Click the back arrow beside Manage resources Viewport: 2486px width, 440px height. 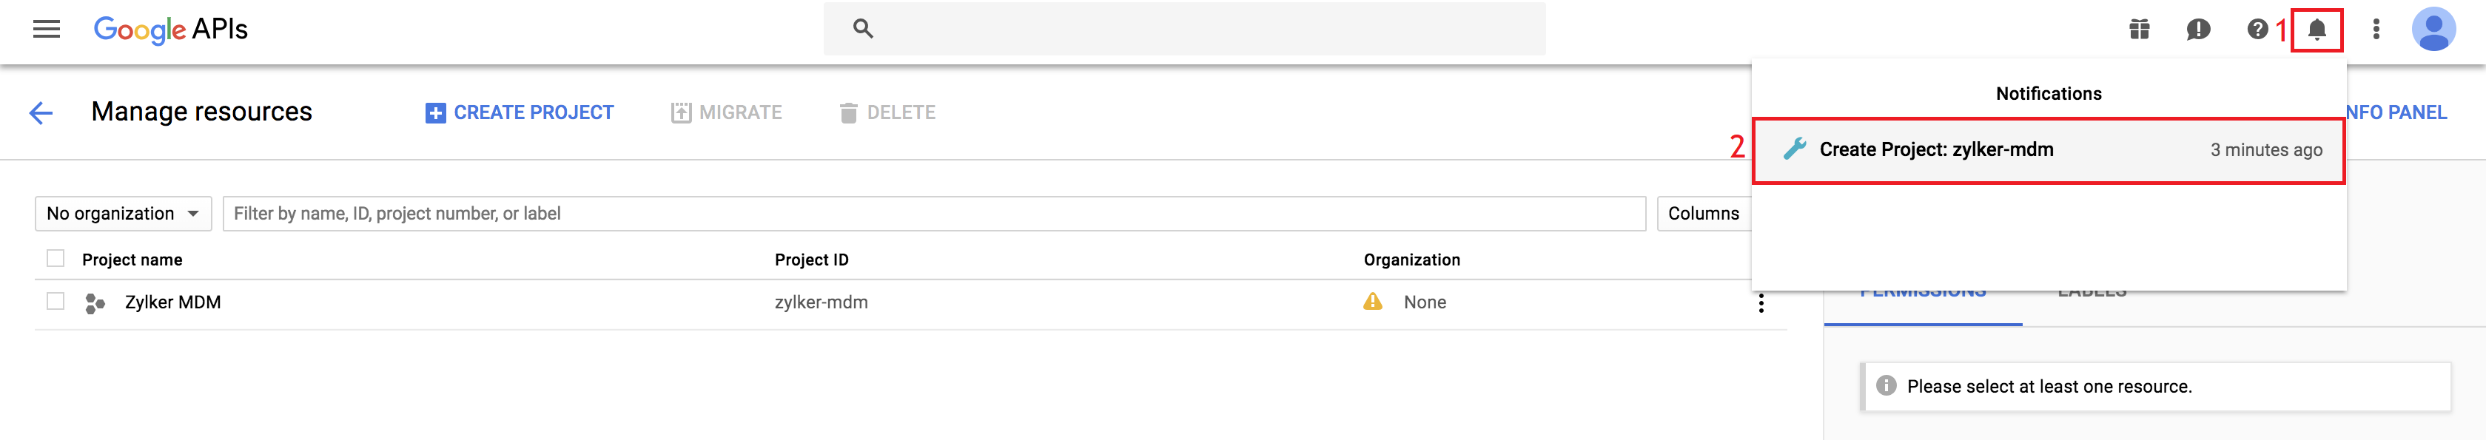tap(41, 113)
